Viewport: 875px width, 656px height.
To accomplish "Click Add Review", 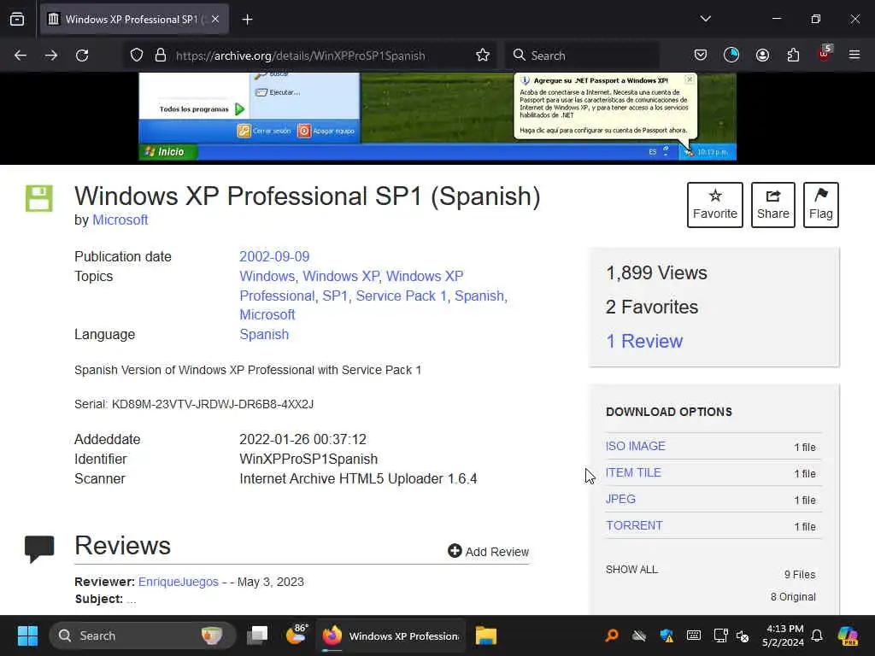I will (x=488, y=551).
